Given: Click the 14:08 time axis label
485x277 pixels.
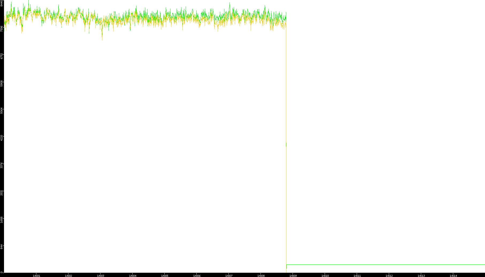Looking at the screenshot, I should pos(261,276).
